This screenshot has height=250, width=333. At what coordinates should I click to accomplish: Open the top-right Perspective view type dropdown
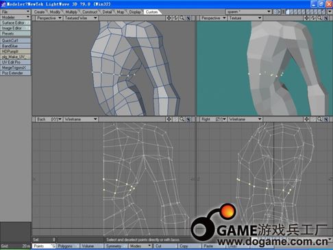click(213, 18)
